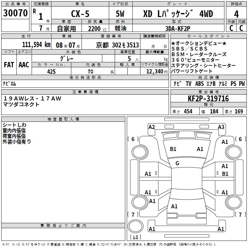Click the bottom-right [7] tire rating

pos(240,215)
